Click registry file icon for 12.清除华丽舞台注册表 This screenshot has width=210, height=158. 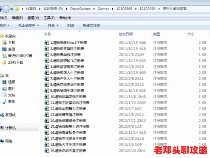tap(47, 108)
